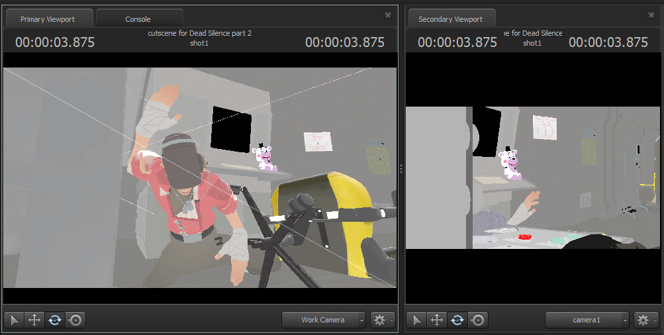Click the splitter handle between the viewports
Viewport: 664px width, 335px height.
[x=401, y=169]
